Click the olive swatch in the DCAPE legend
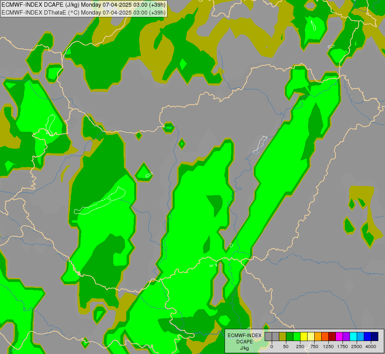This screenshot has height=354, width=385. pos(282,336)
